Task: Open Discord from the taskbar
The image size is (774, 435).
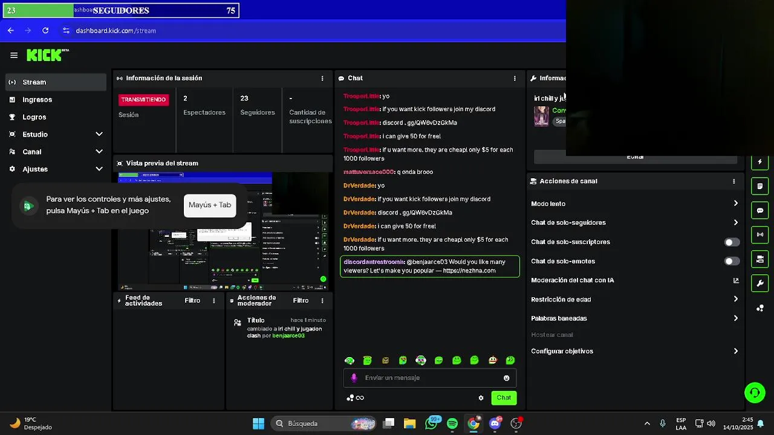Action: (495, 424)
